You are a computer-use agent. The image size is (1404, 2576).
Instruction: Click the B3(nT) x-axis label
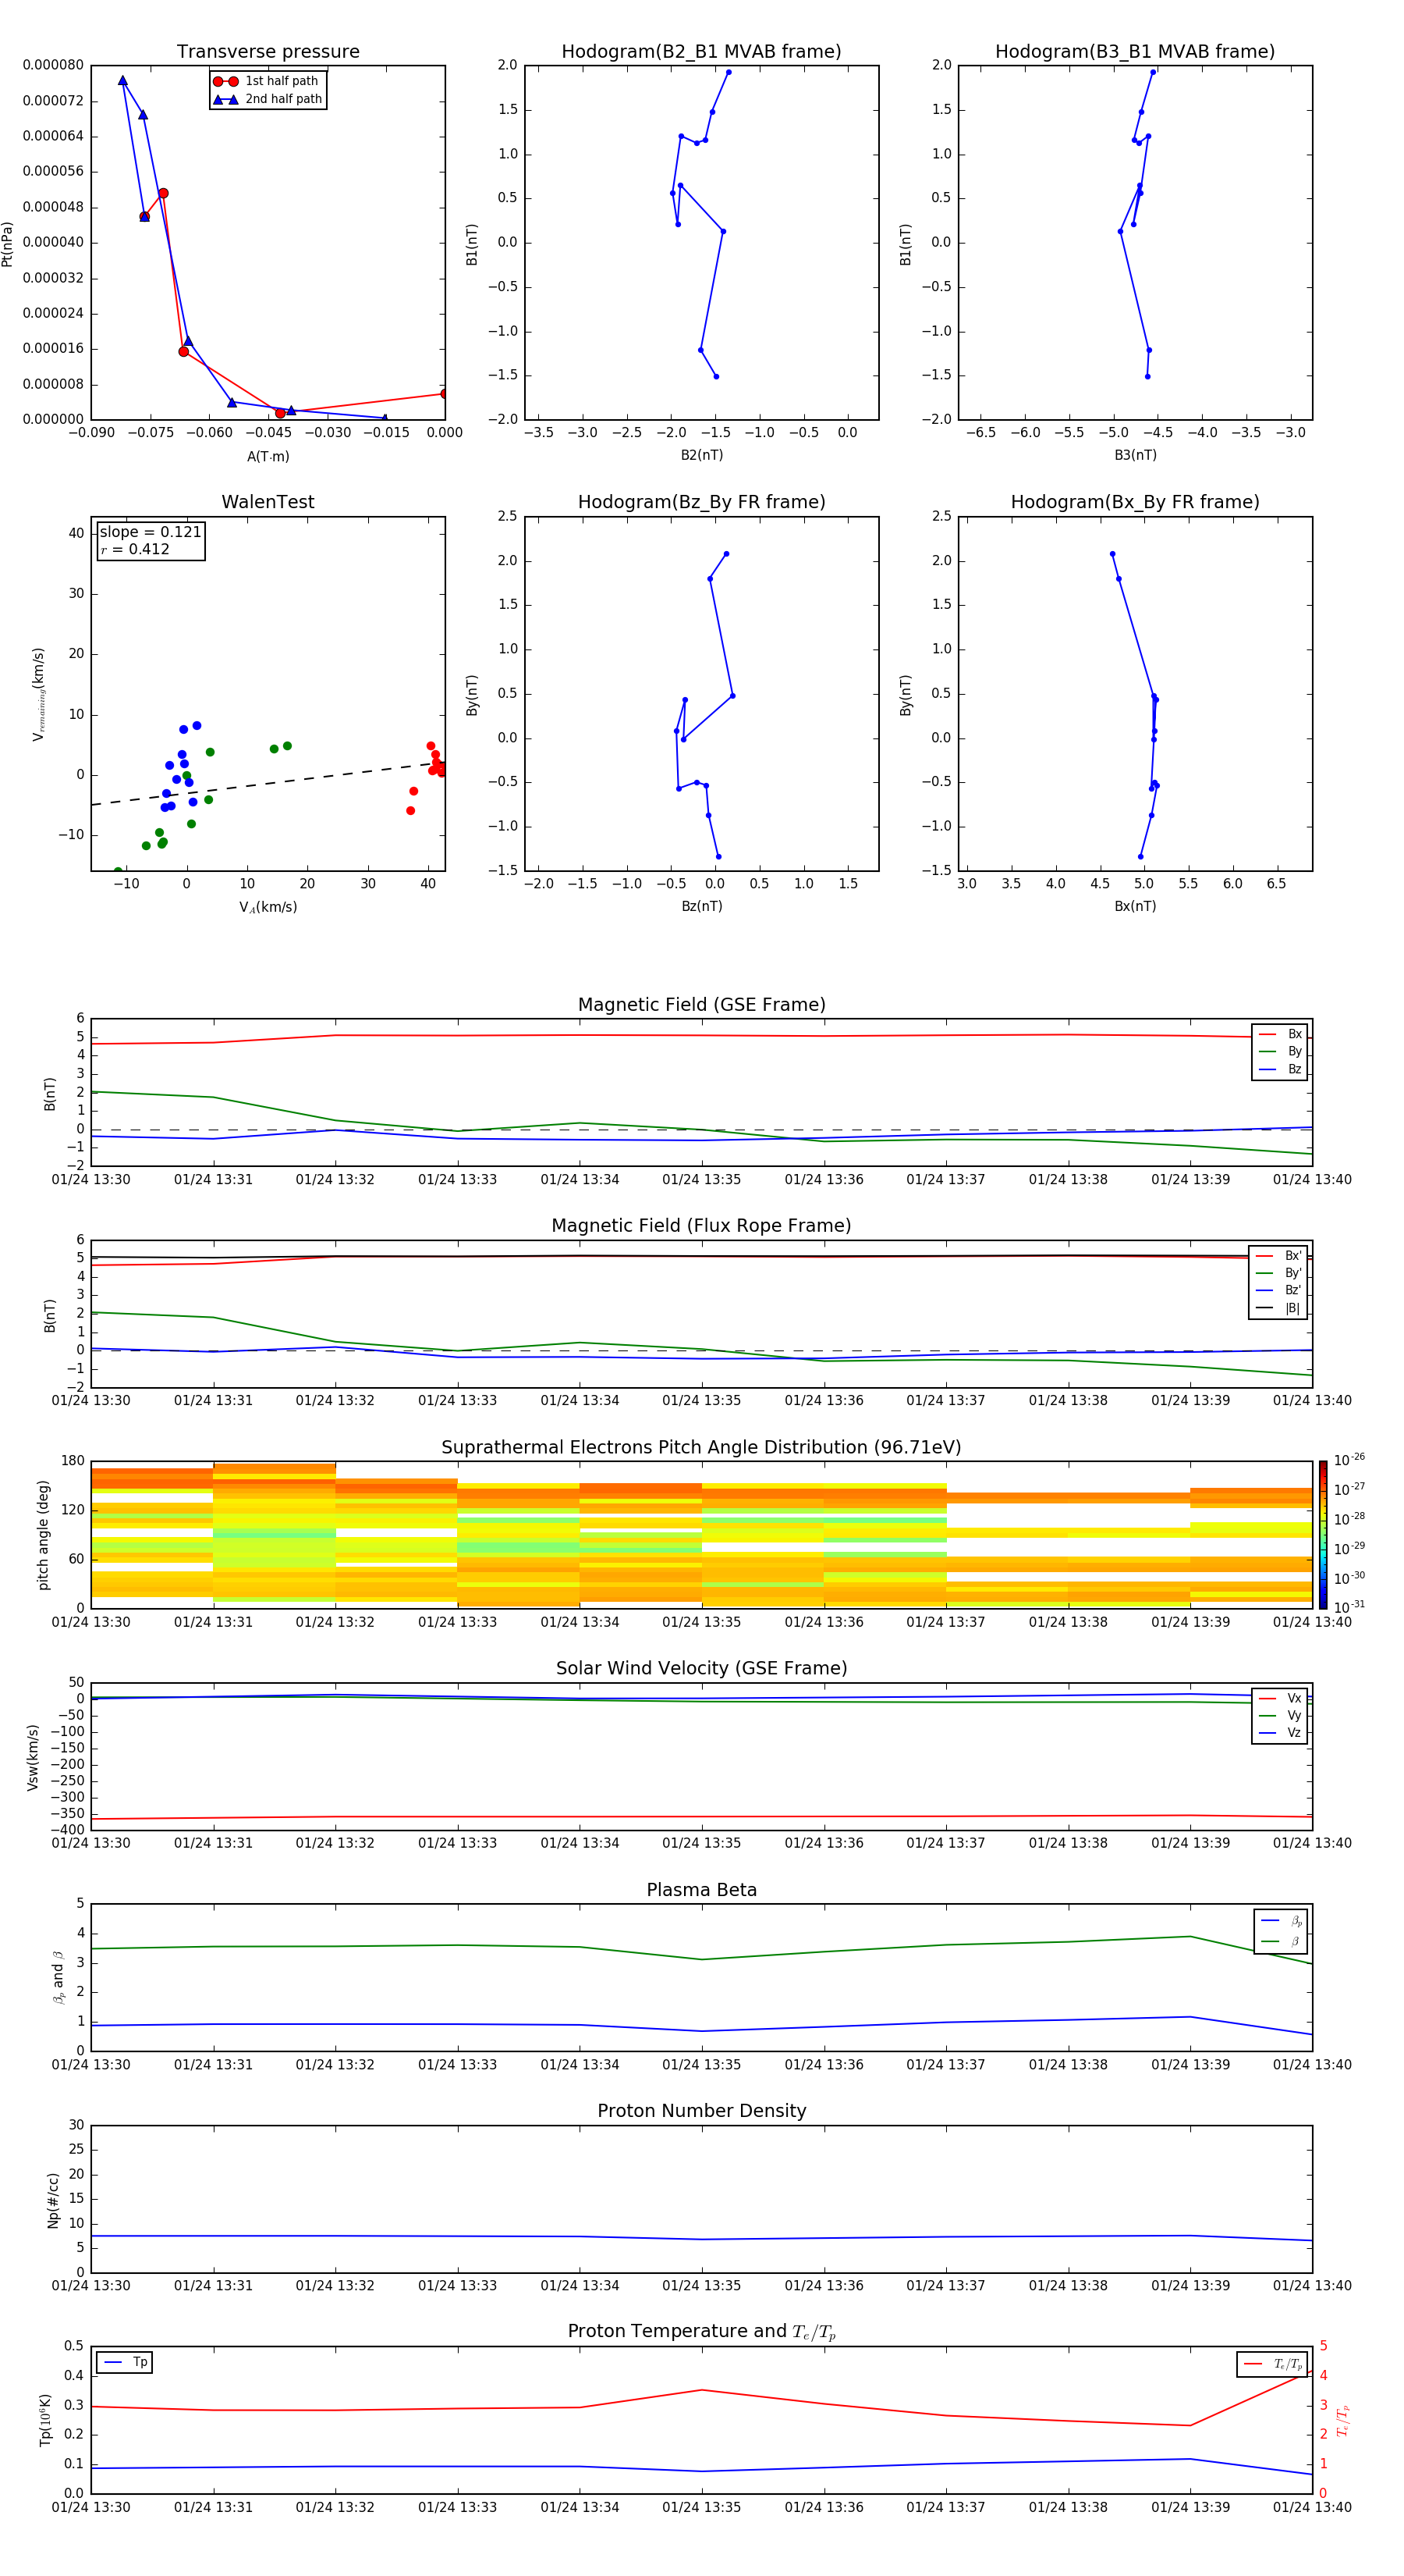(x=1135, y=455)
